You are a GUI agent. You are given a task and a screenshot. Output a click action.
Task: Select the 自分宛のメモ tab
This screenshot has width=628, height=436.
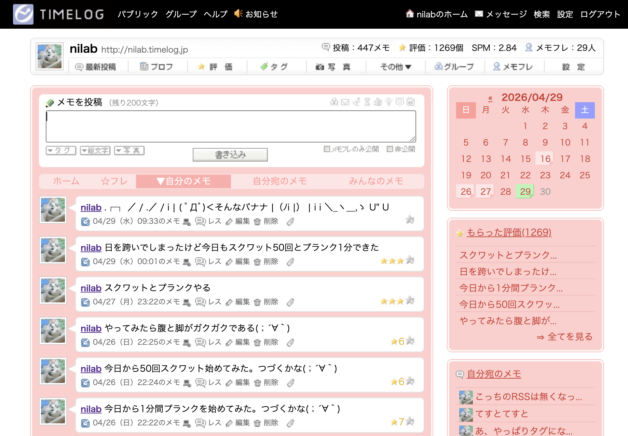(279, 181)
